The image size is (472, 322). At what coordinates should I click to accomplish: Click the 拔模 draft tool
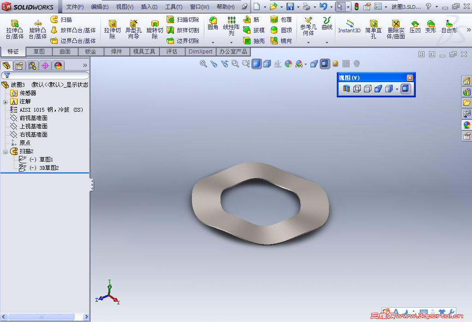click(x=254, y=30)
